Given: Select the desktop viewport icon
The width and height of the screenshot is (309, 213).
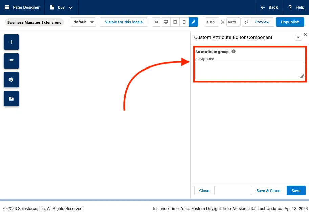Looking at the screenshot, I should coord(166,22).
